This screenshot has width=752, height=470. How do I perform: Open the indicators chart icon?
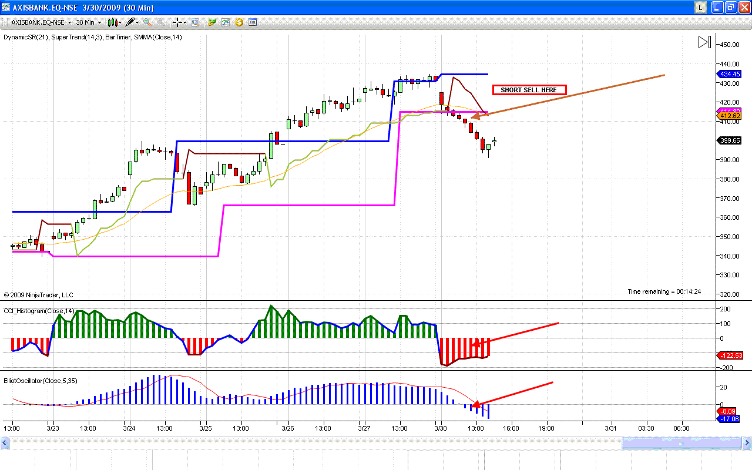226,22
